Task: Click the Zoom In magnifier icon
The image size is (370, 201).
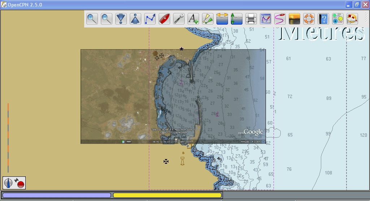Action: click(92, 19)
